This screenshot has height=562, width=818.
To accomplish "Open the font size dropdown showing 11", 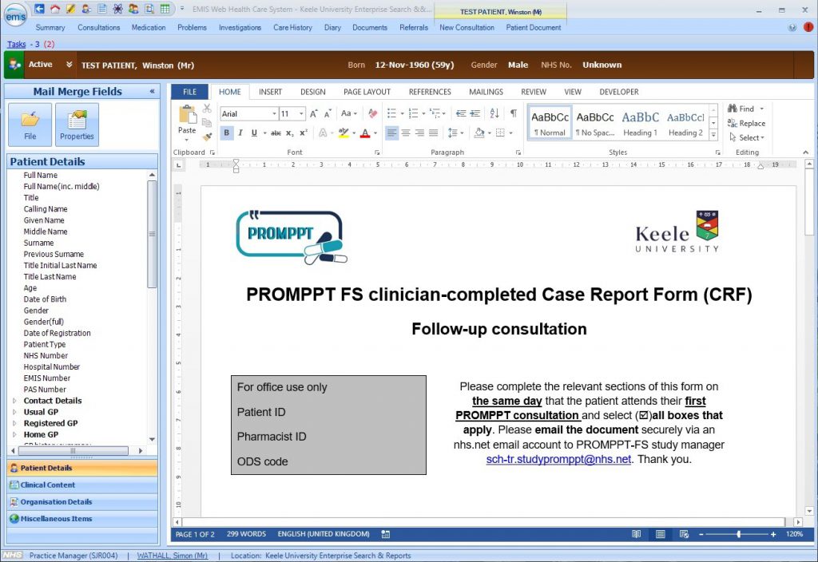I will (301, 113).
